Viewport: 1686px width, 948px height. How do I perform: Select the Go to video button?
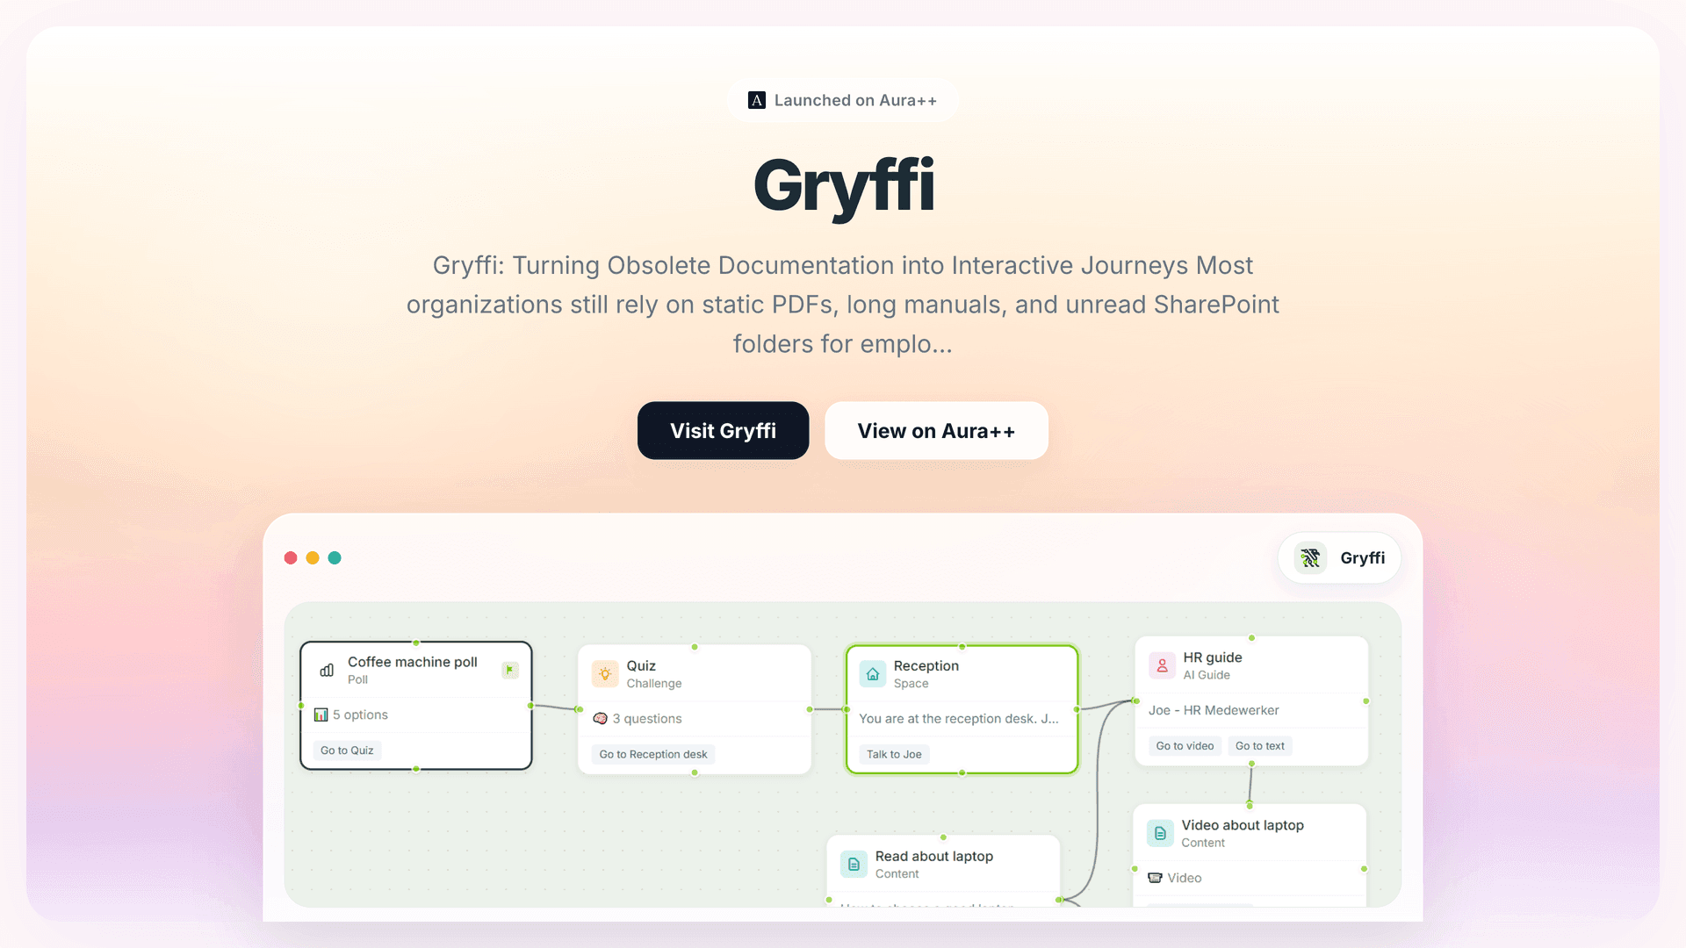pos(1185,745)
